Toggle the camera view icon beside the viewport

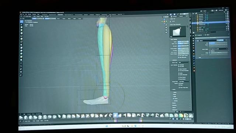[166, 30]
